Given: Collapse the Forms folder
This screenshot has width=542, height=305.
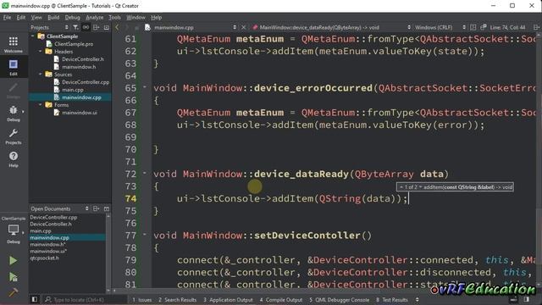Looking at the screenshot, I should [41, 104].
